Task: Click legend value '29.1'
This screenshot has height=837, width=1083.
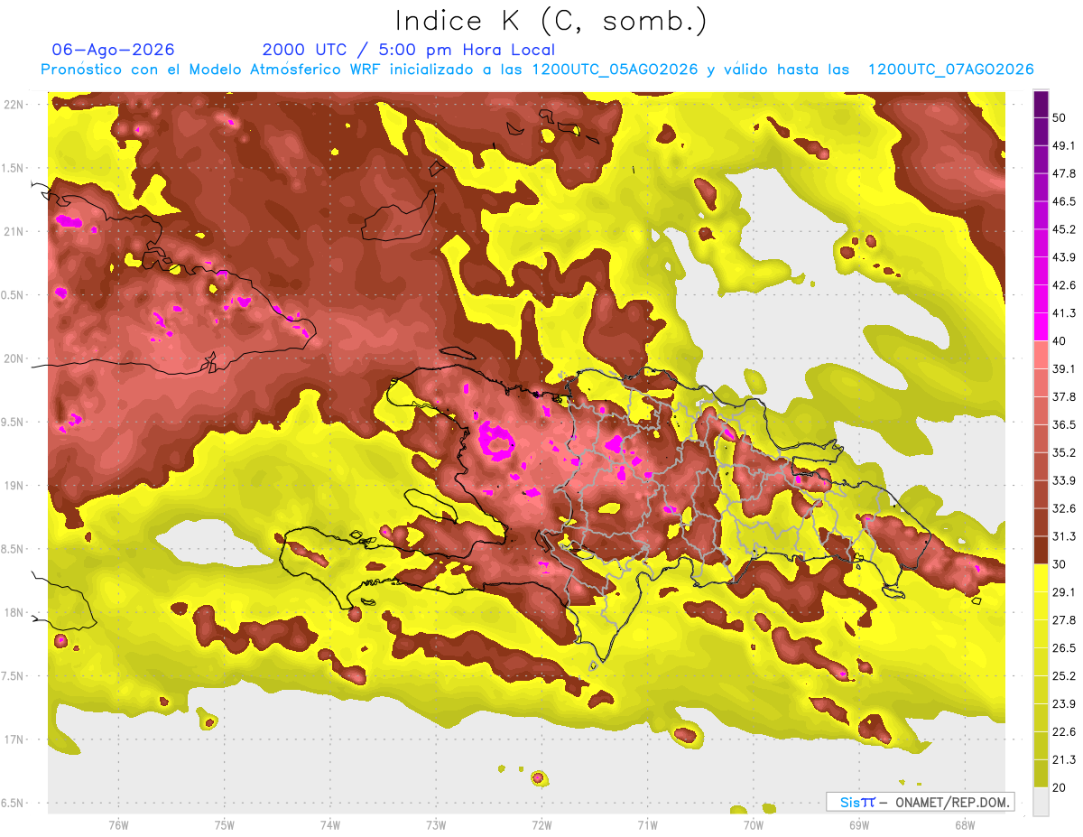Action: pos(1064,592)
